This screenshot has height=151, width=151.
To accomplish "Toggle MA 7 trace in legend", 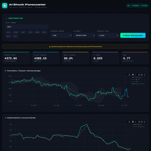I will coord(138,82).
